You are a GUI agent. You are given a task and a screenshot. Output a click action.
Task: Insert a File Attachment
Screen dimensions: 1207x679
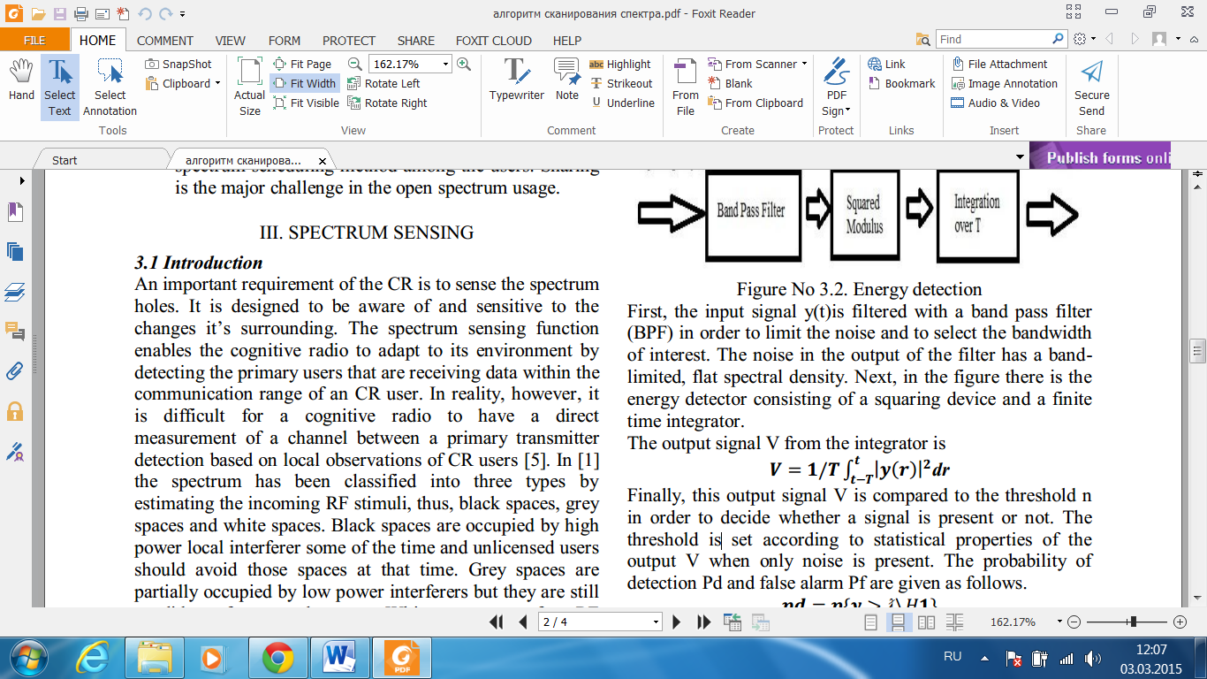tap(999, 64)
